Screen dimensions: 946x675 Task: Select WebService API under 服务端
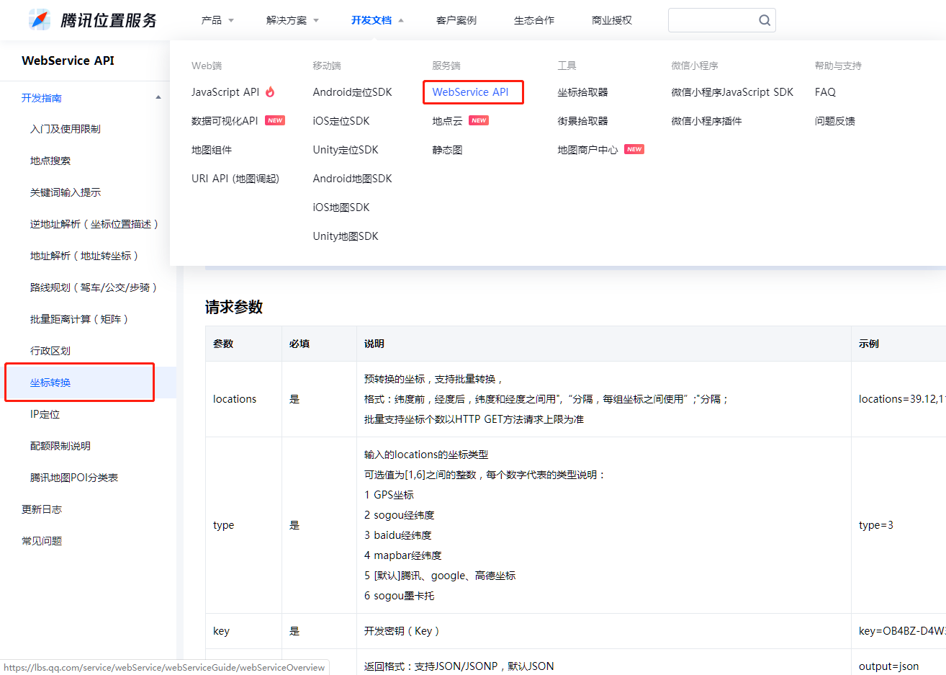pos(471,92)
